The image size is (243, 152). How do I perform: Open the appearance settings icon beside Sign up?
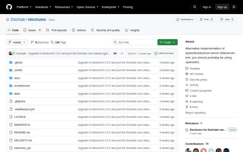tap(234, 7)
